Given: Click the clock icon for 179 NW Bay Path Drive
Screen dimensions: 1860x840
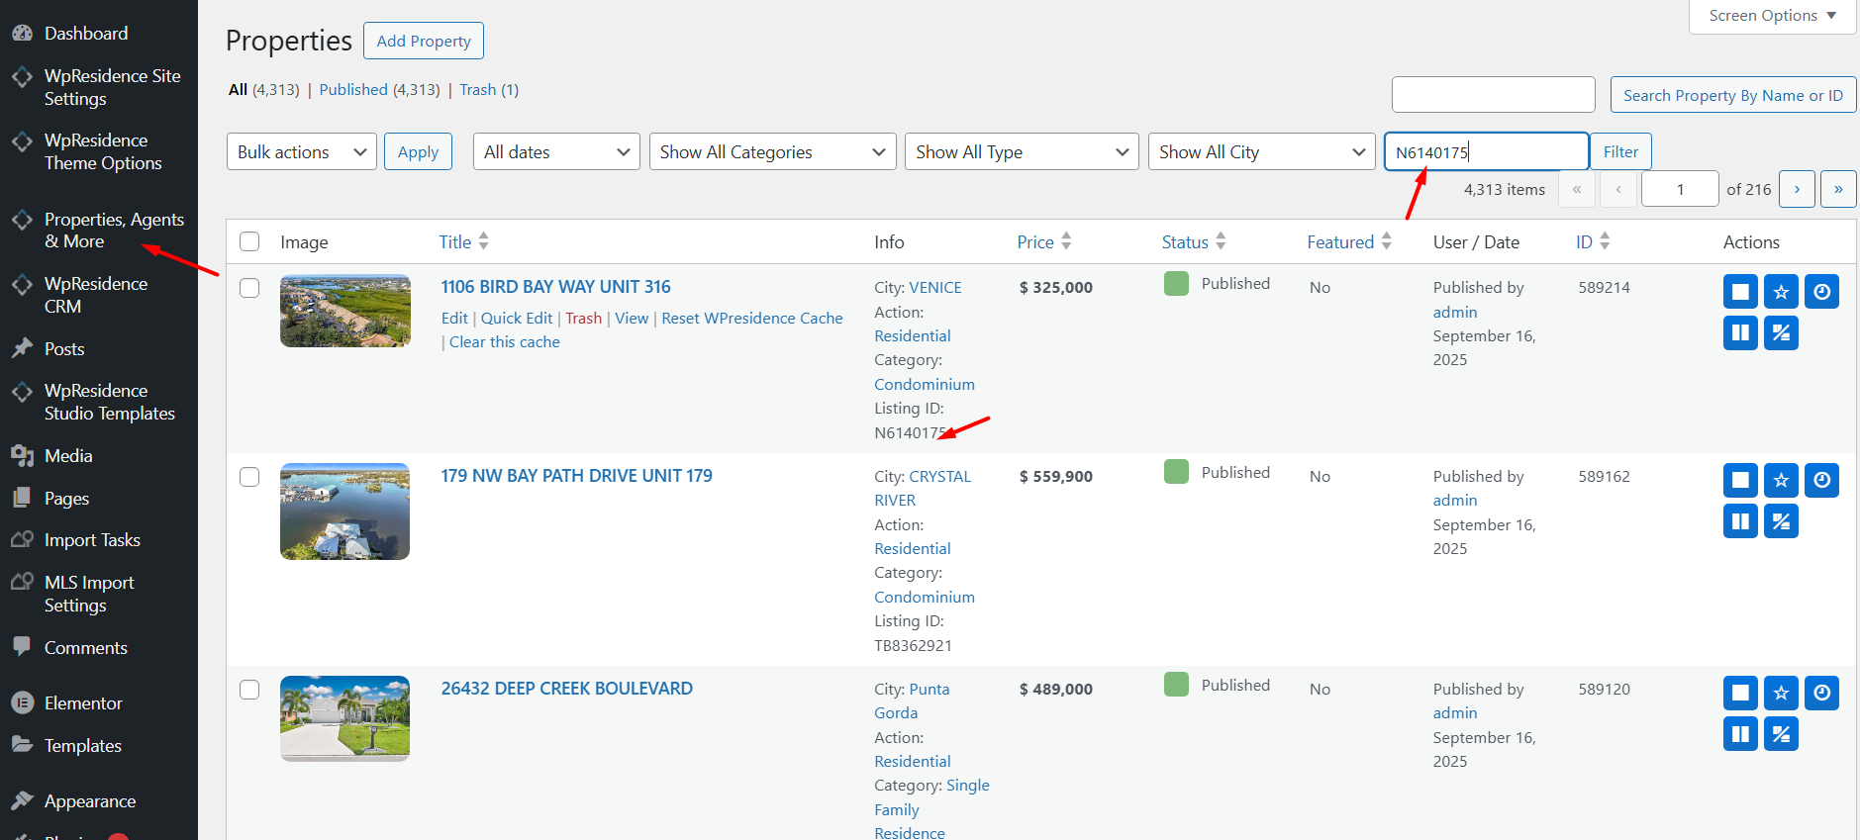Looking at the screenshot, I should pos(1821,481).
